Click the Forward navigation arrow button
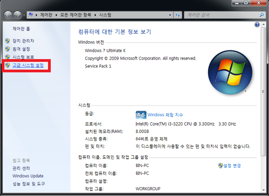Screen dimensions: 269x196 coord(18,15)
